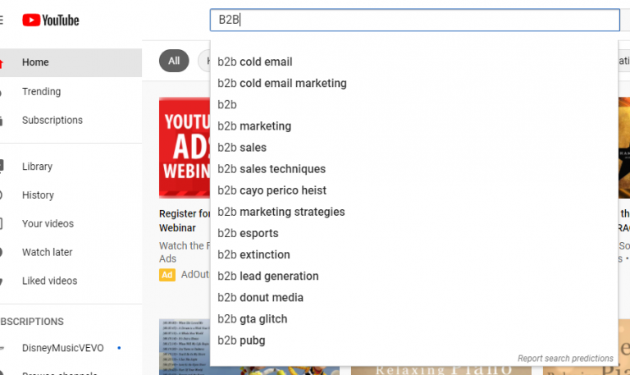This screenshot has width=630, height=375.
Task: Open Library in the sidebar
Action: (x=71, y=167)
